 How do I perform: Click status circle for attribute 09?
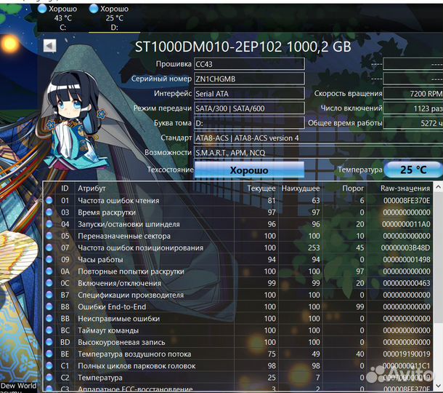click(49, 259)
